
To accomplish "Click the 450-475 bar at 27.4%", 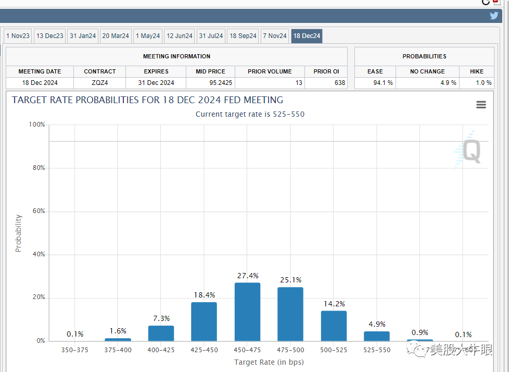I will pos(247,312).
